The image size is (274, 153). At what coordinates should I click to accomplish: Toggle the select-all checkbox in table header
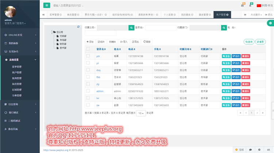pyautogui.click(x=88, y=49)
